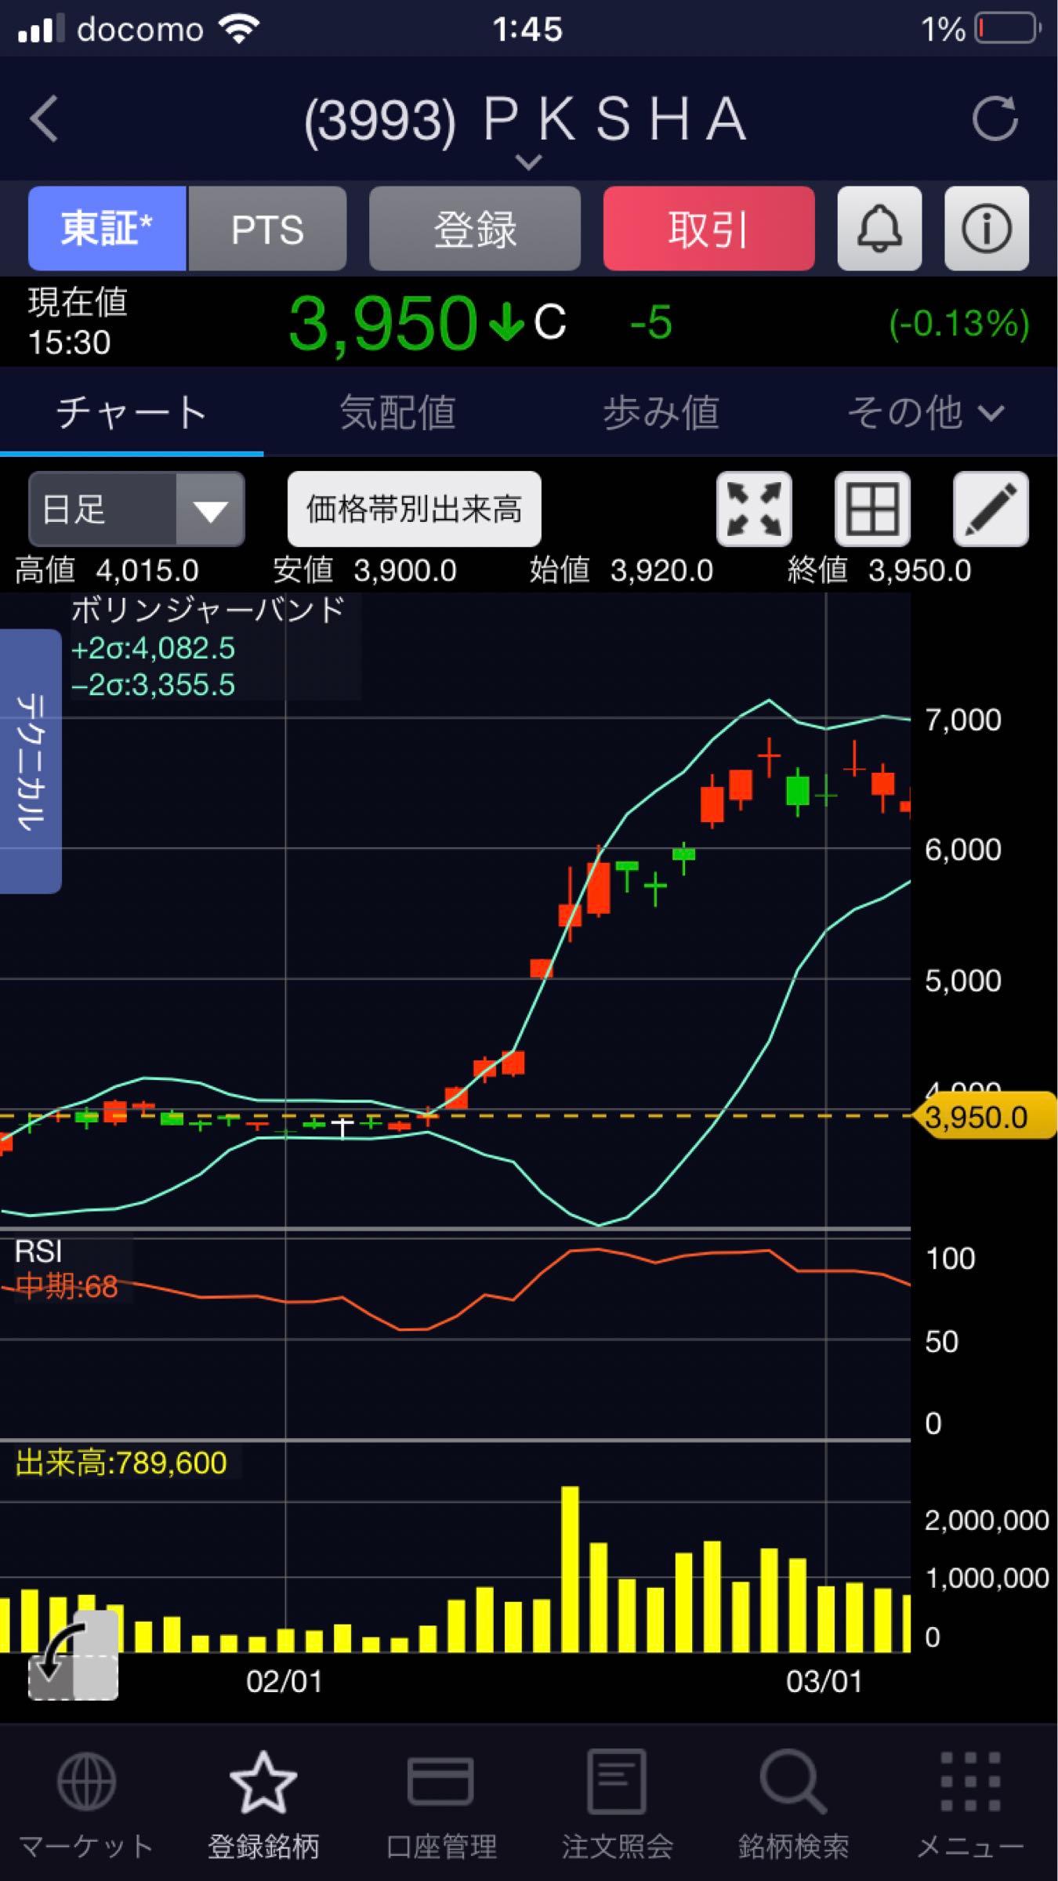The width and height of the screenshot is (1058, 1881).
Task: Open price alert bell settings
Action: click(x=879, y=229)
